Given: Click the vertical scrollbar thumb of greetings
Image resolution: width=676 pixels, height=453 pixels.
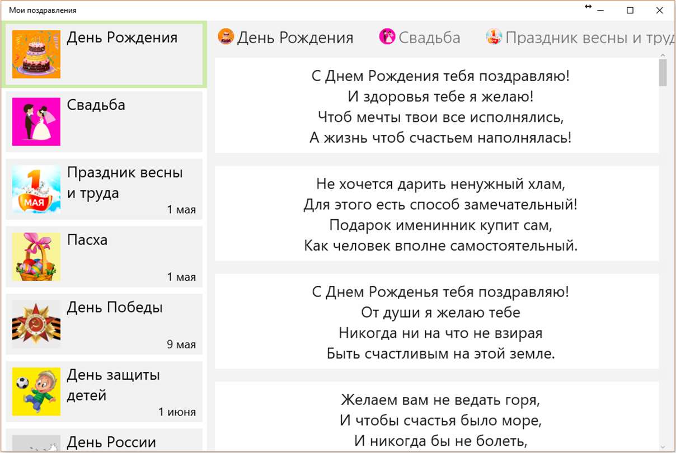Looking at the screenshot, I should coord(663,73).
